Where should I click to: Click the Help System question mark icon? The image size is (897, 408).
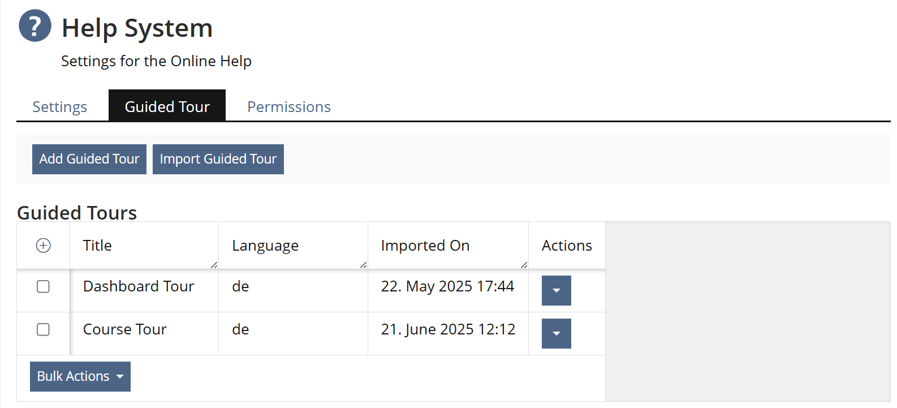(35, 26)
